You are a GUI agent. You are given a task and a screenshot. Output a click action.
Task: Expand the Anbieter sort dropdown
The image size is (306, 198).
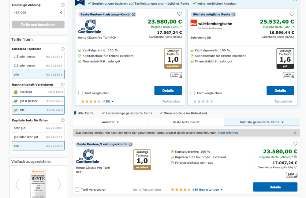click(110, 122)
